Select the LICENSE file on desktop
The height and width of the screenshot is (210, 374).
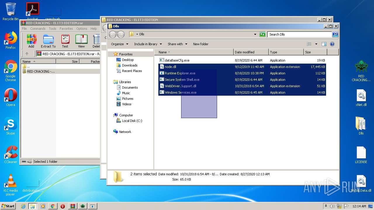(361, 155)
